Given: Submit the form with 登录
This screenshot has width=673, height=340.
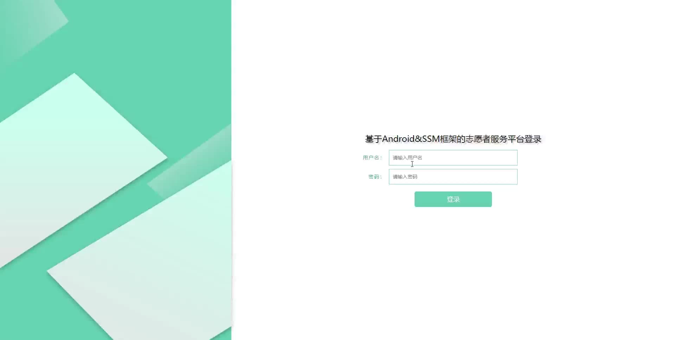Looking at the screenshot, I should [453, 199].
